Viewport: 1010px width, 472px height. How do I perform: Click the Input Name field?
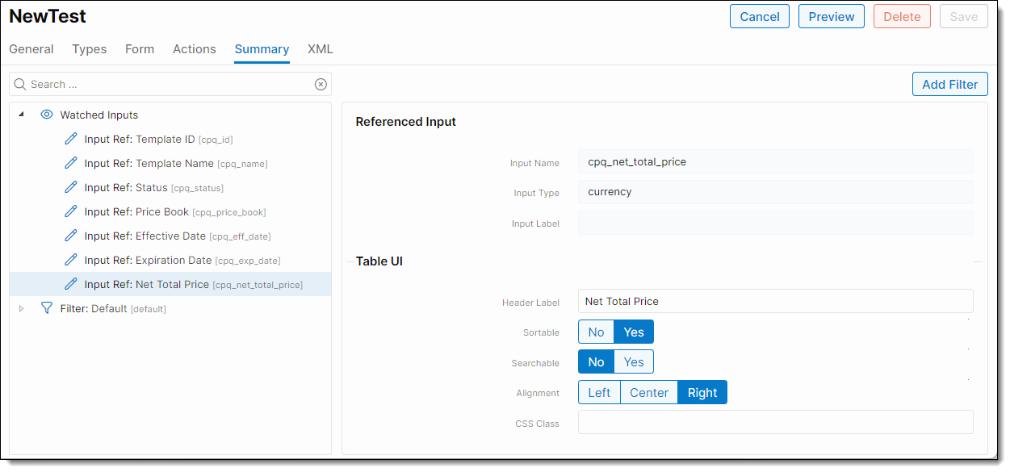[x=776, y=161]
